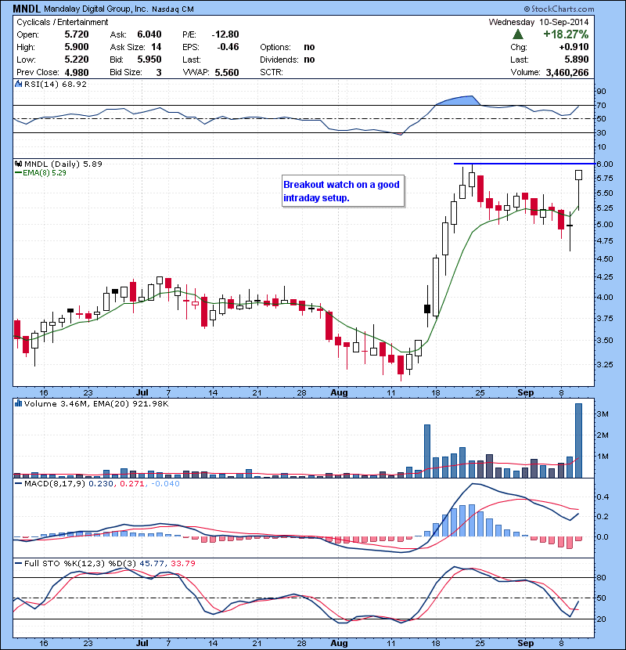Click the Volume 3.46M, EMA(20) 921.98K label
Screen dimensions: 626x650
coord(96,403)
